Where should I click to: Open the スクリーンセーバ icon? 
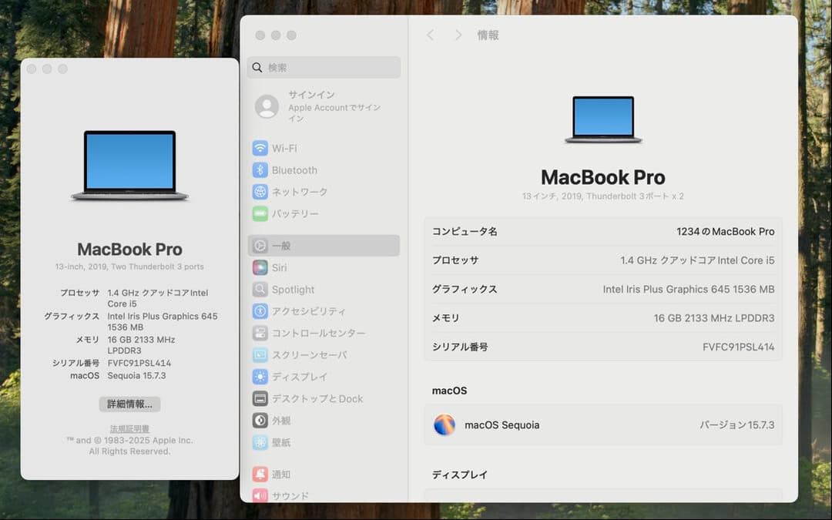pos(260,354)
